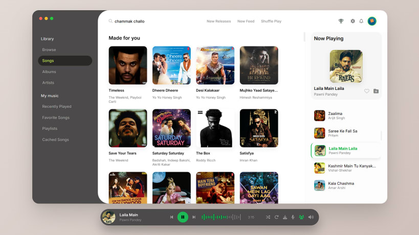This screenshot has height=235, width=419.
Task: Play the Timeless album cover
Action: 128,65
